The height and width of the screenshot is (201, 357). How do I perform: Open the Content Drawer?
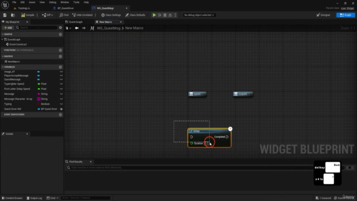coord(12,198)
